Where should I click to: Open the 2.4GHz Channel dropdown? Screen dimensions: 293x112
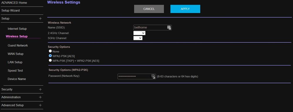139,33
